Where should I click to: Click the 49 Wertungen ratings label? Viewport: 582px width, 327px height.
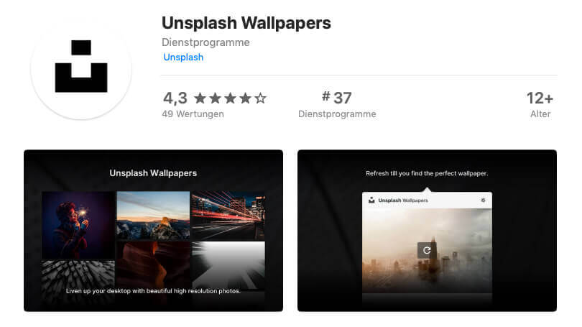click(193, 114)
